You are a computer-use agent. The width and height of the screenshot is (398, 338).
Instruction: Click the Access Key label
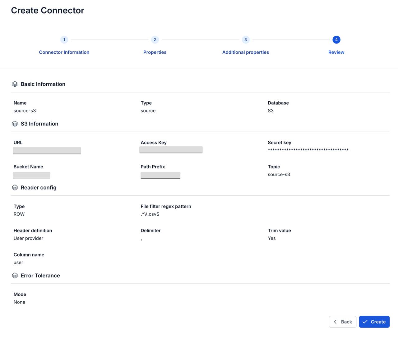[154, 143]
